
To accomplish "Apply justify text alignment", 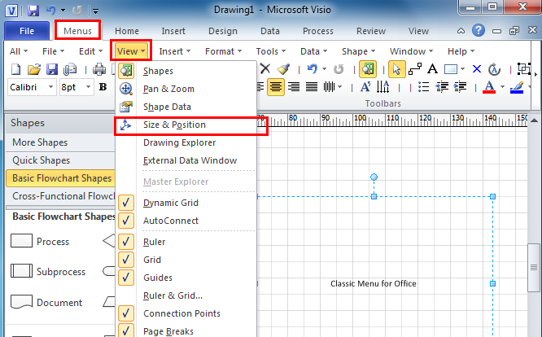I will click(x=312, y=87).
